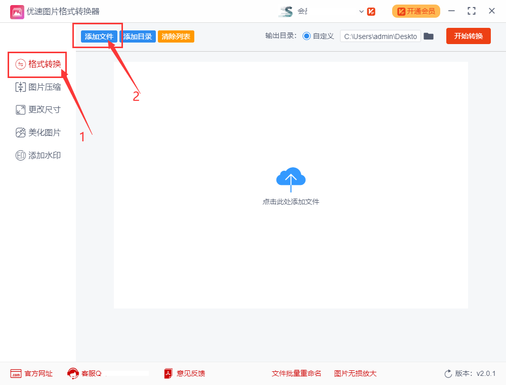Click the app logo in title bar
Screen dimensions: 506x385
[17, 11]
